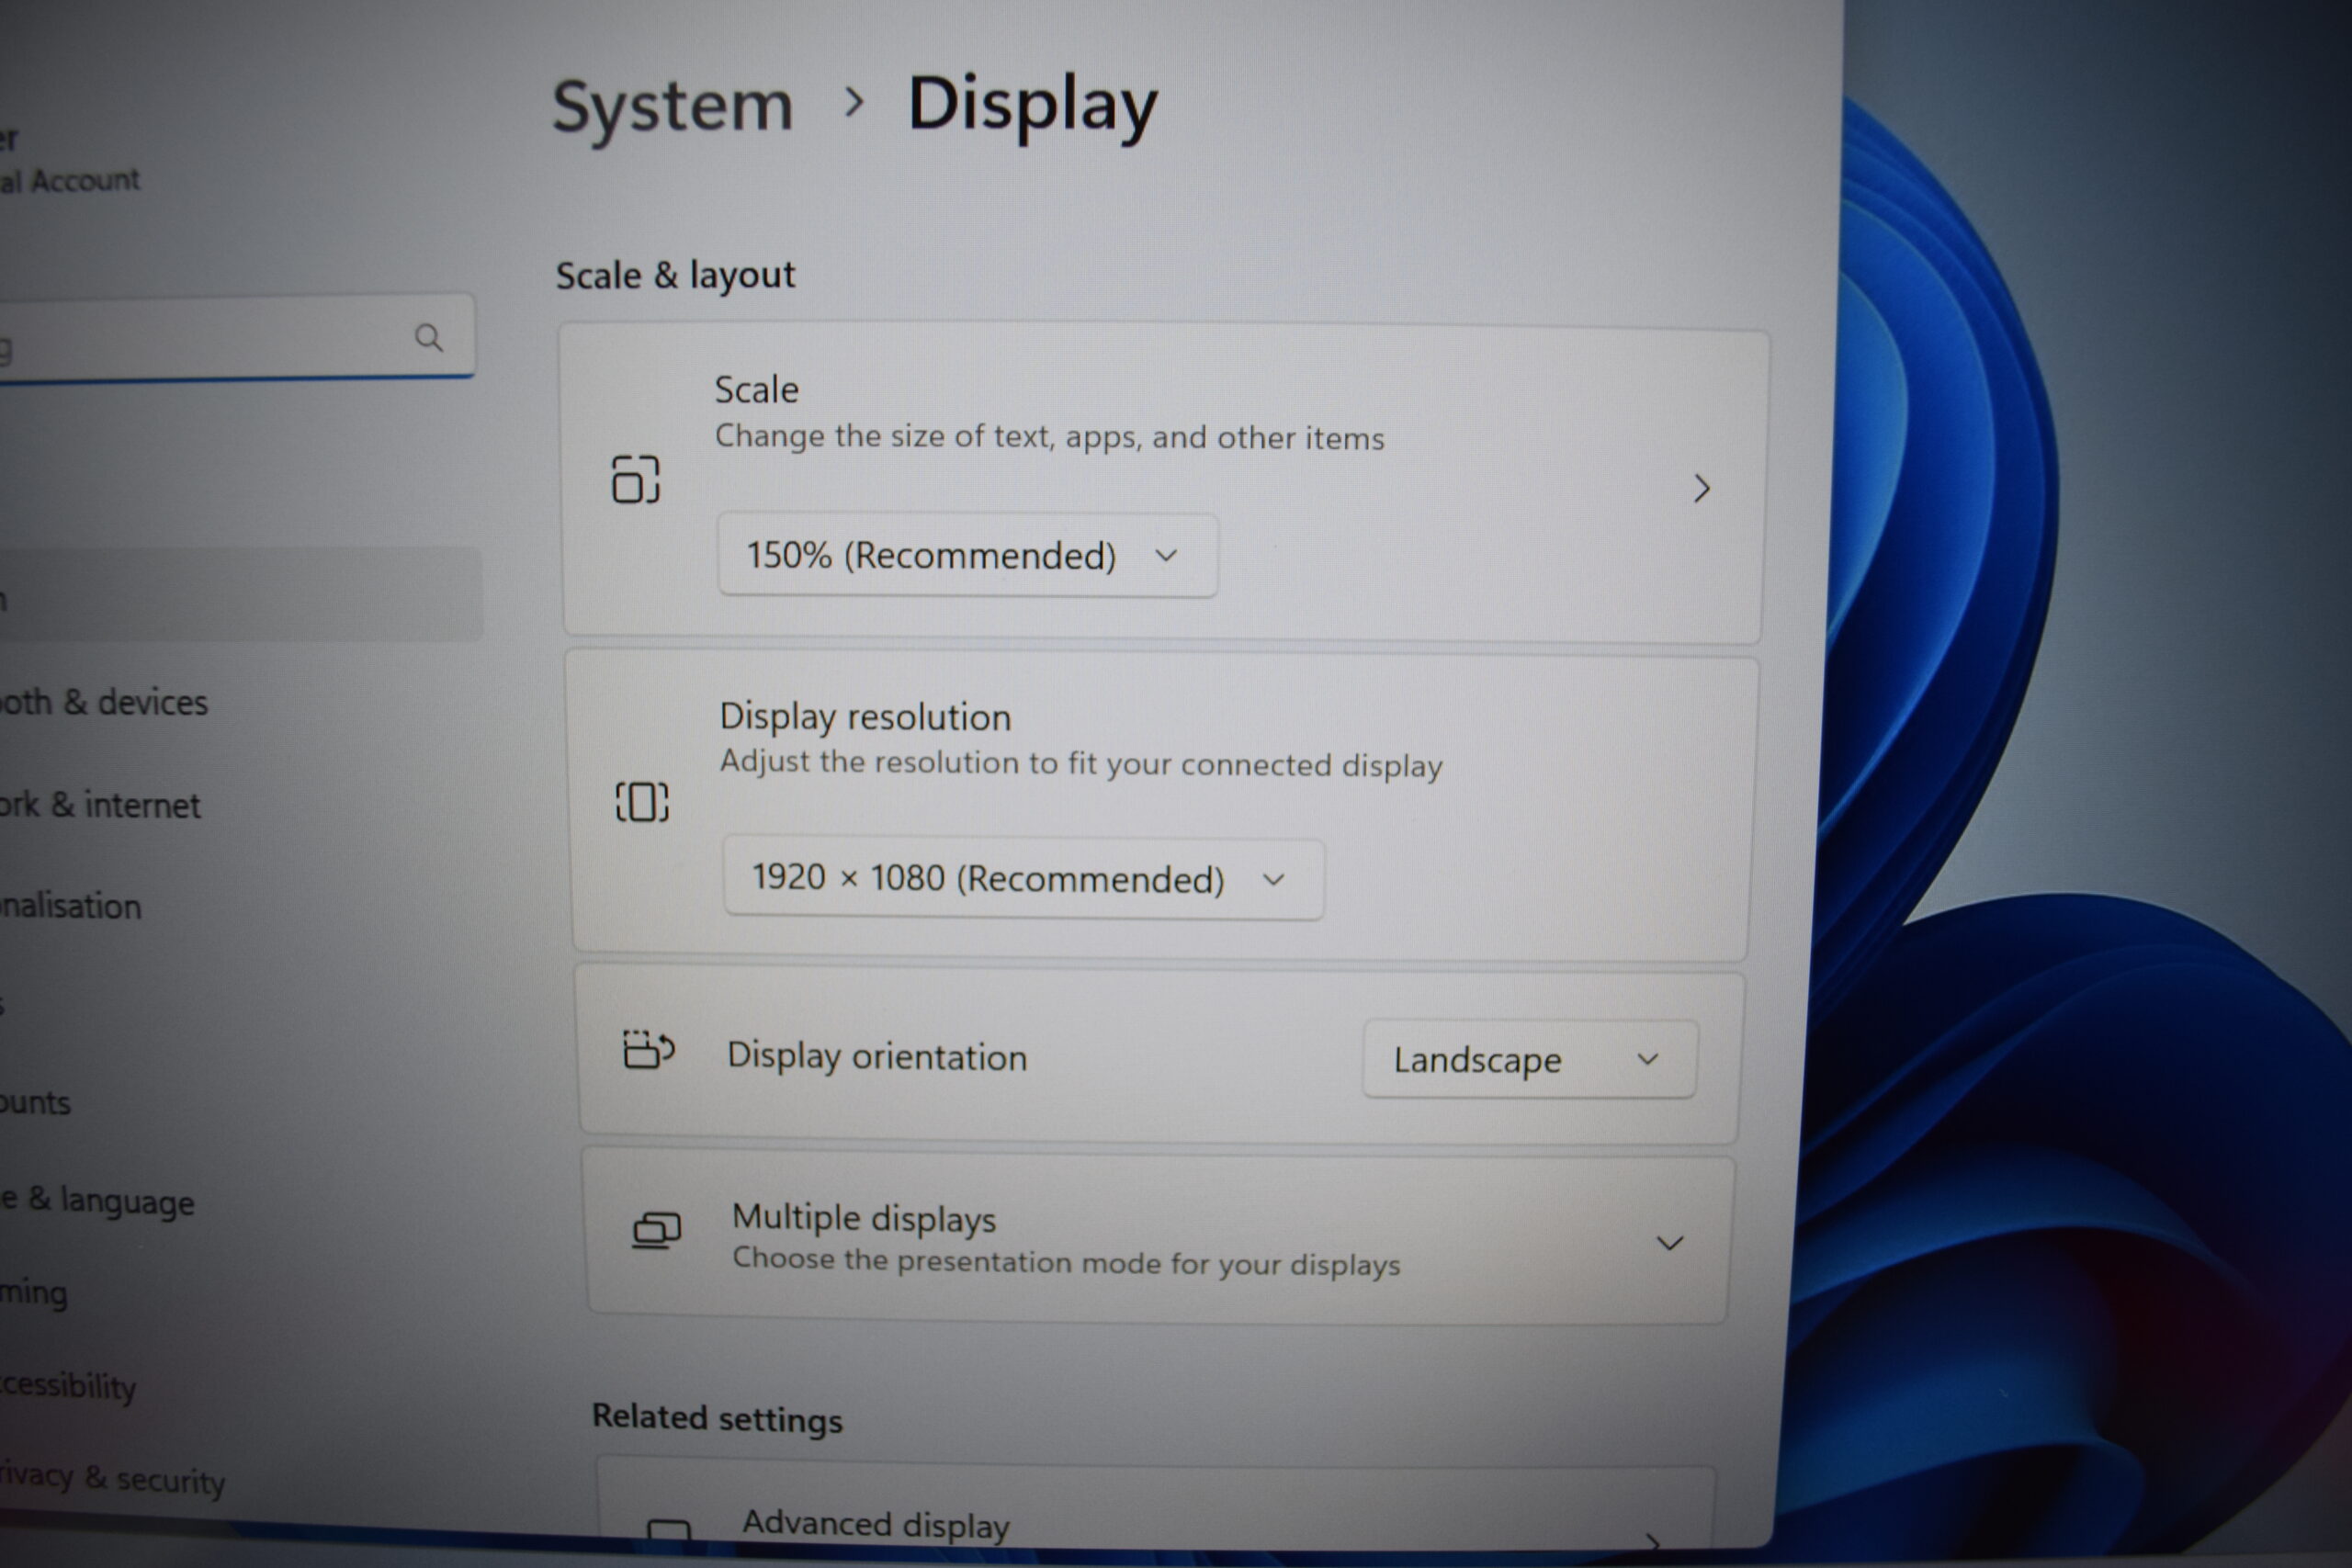
Task: Open the 1920 × 1080 resolution dropdown
Action: [1023, 880]
